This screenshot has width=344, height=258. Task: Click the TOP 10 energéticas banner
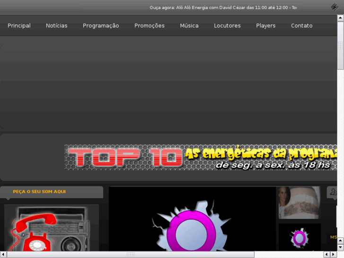pyautogui.click(x=201, y=157)
